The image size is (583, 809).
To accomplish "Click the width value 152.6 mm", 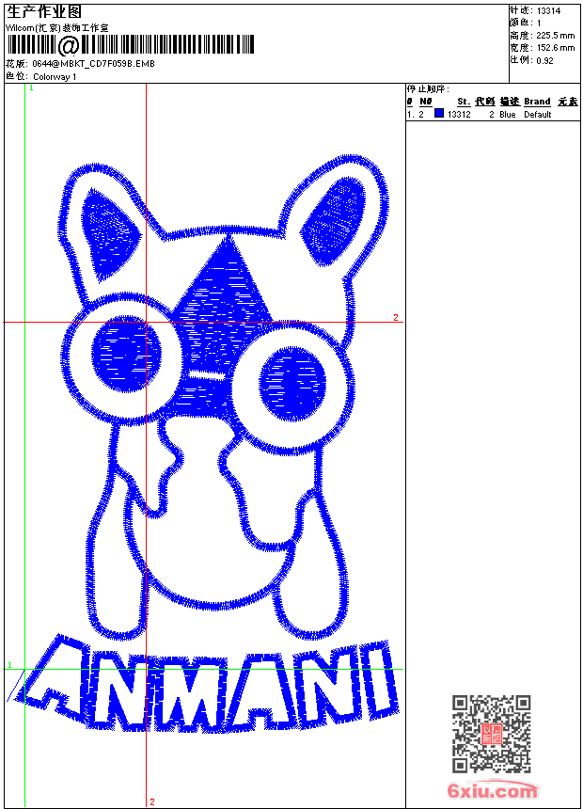I will click(555, 48).
